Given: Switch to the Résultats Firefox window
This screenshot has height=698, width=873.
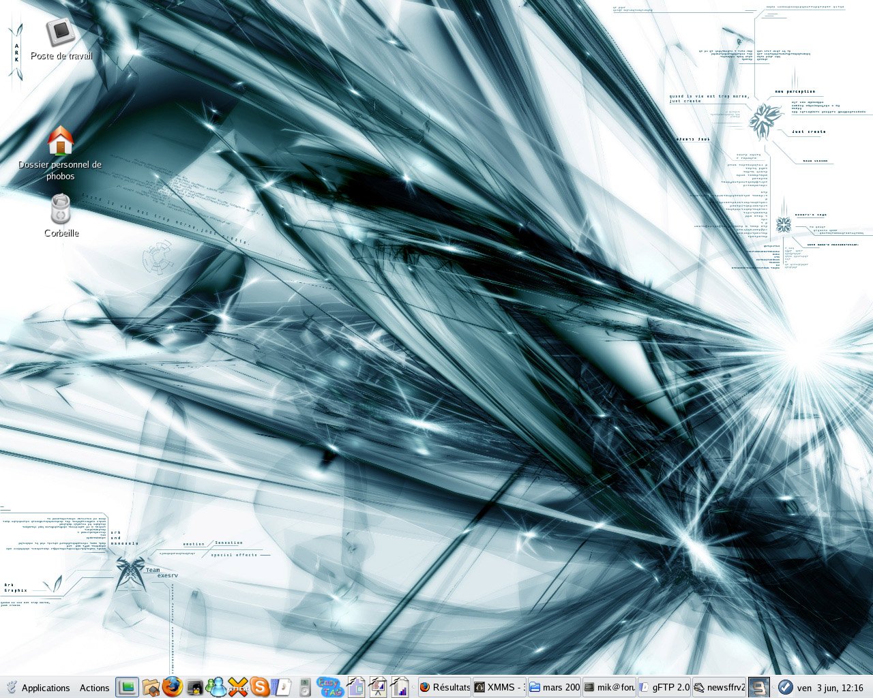Looking at the screenshot, I should (x=444, y=687).
